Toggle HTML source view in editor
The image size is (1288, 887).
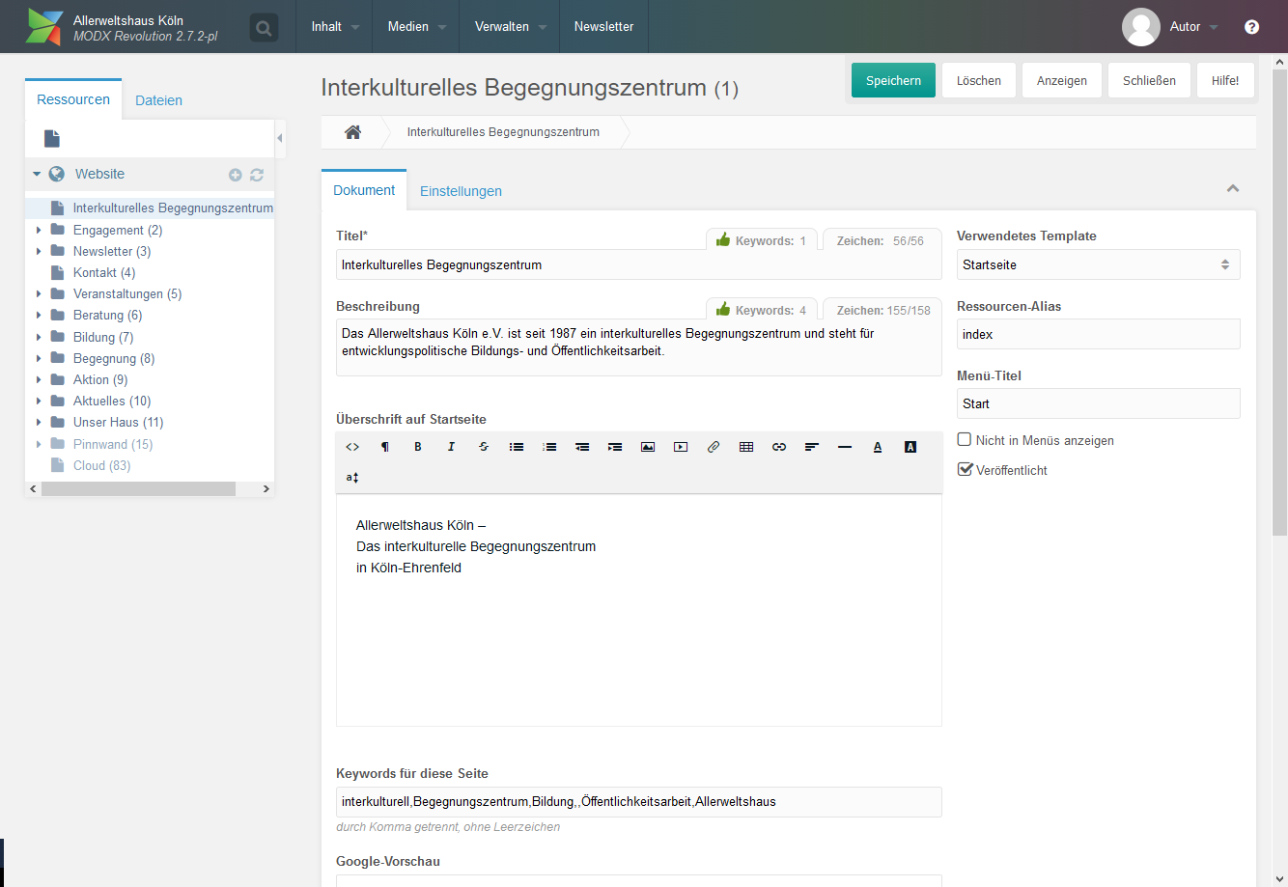tap(352, 447)
